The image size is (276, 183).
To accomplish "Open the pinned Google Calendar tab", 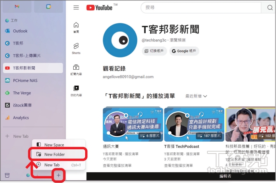I will click(48, 7).
